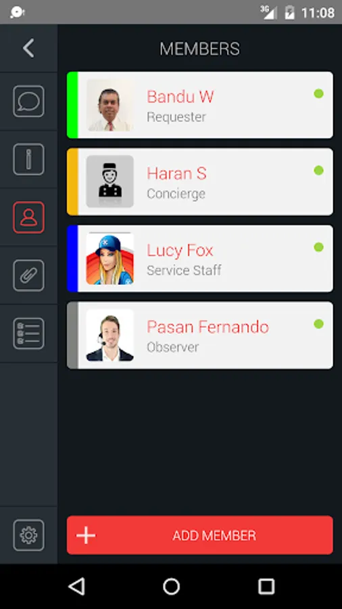Open the info sidebar icon
Screen dimensions: 342x609
(x=28, y=159)
